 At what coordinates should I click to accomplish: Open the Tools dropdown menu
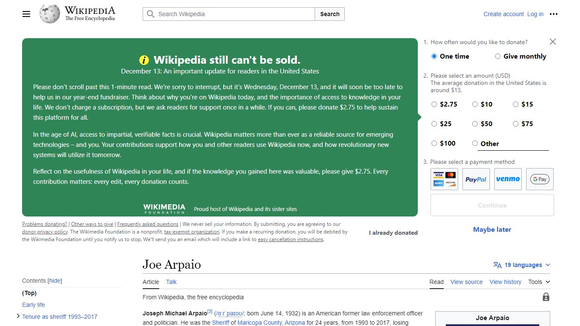[539, 282]
